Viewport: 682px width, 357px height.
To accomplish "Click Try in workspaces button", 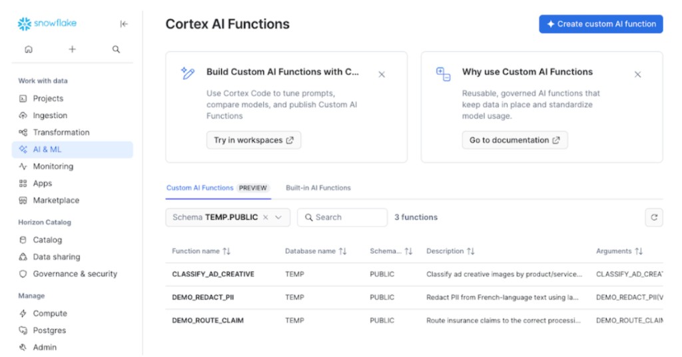I will click(x=254, y=141).
